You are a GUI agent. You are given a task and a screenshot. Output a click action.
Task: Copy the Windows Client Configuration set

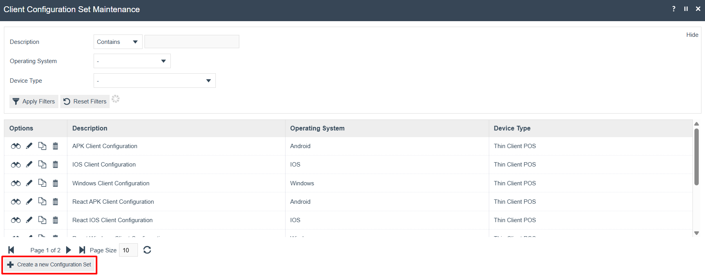coord(42,183)
